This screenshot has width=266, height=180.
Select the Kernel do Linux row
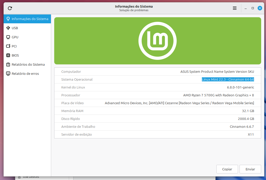point(158,87)
